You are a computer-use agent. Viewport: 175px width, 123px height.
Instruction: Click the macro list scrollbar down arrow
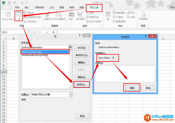pos(70,87)
